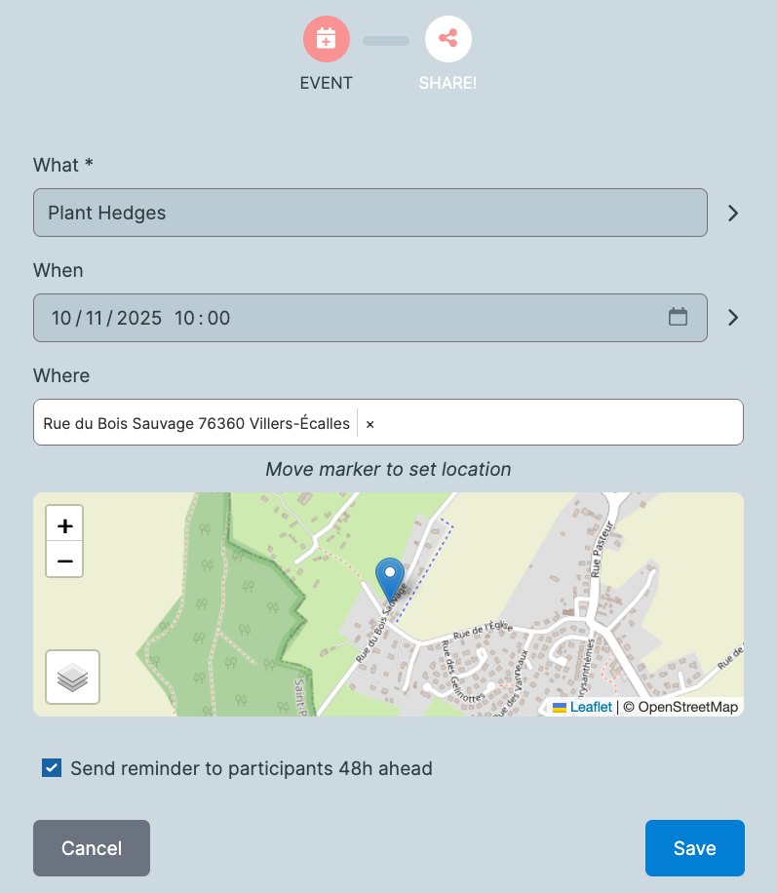The height and width of the screenshot is (893, 777).
Task: Click the EVENT step calendar icon
Action: click(326, 39)
